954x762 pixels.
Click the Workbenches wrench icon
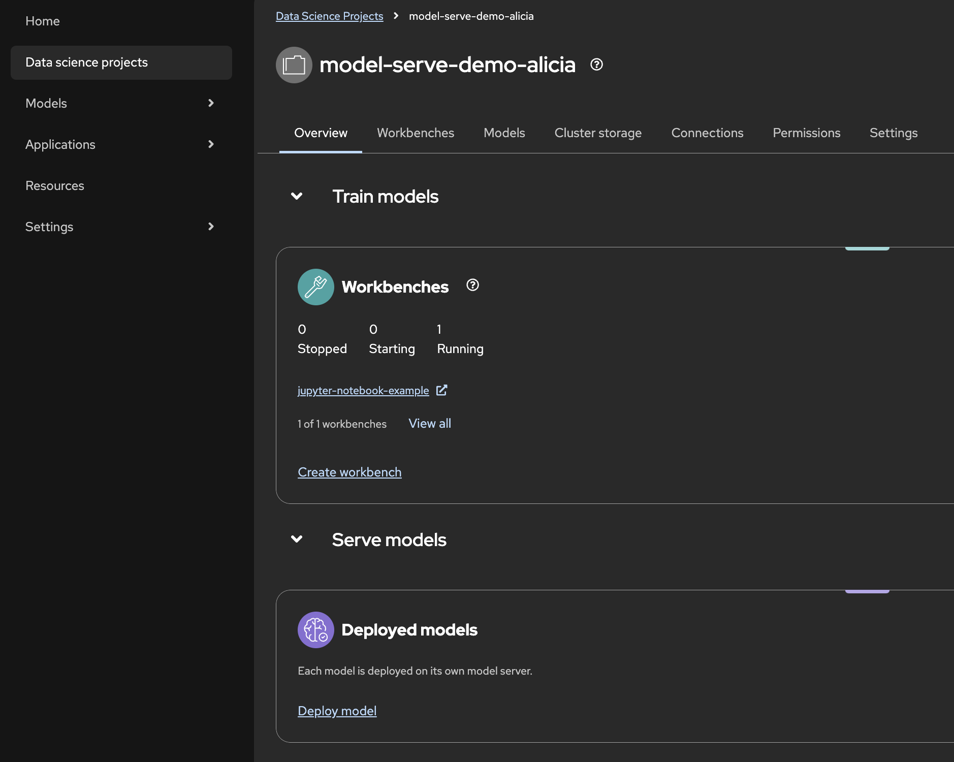point(315,287)
